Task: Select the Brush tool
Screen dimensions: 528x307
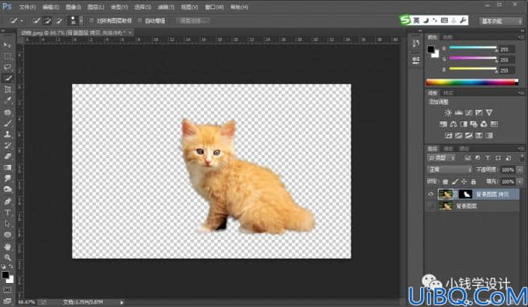Action: (x=7, y=124)
